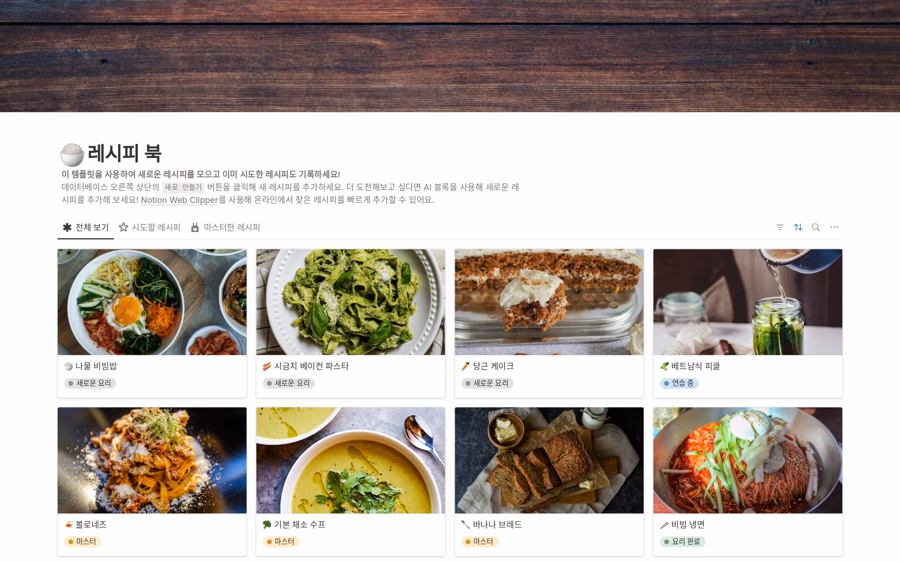Viewport: 900px width, 562px height.
Task: Click the asterisk icon on 전체 보기 tab
Action: tap(67, 227)
